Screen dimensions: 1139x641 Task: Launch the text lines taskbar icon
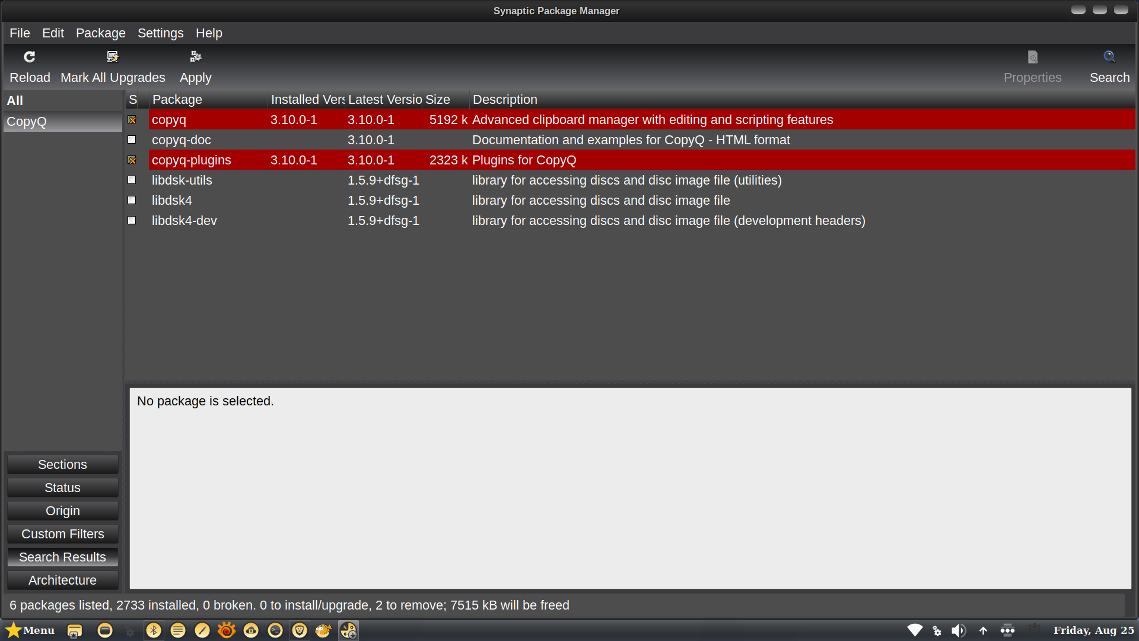[178, 630]
